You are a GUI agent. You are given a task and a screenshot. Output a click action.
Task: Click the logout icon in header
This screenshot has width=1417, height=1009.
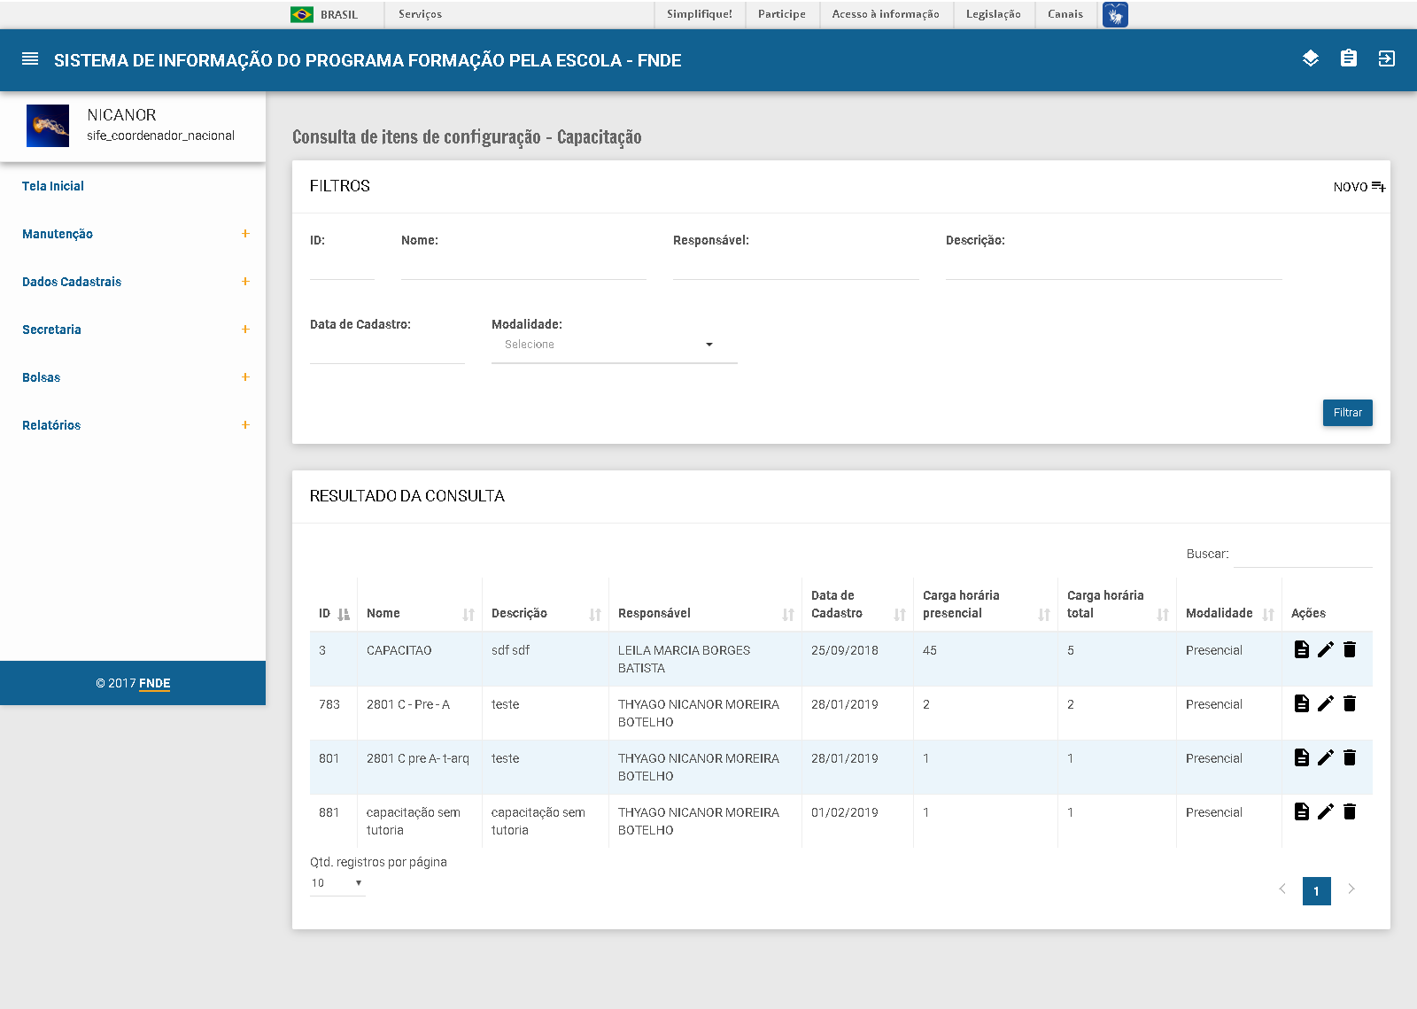1386,58
